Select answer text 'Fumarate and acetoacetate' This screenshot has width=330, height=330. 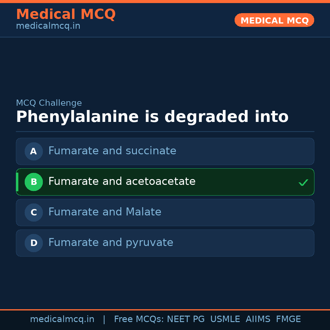pos(122,182)
